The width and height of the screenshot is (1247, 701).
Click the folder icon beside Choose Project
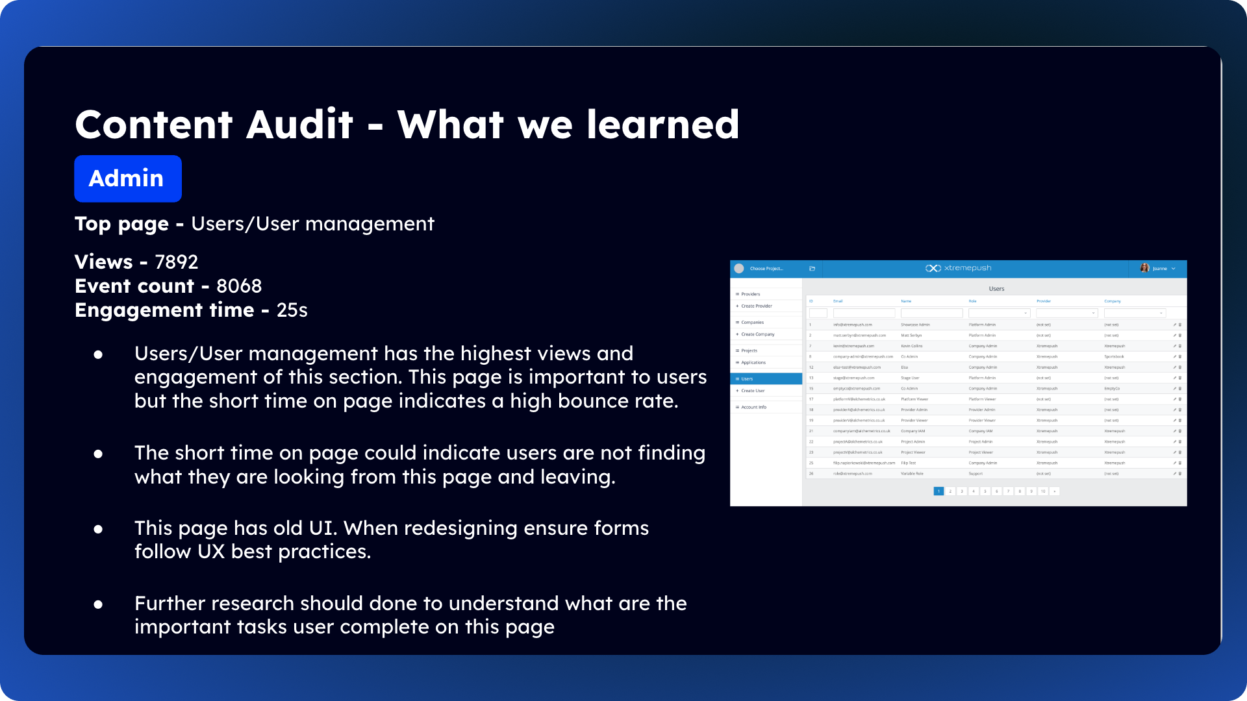click(812, 269)
